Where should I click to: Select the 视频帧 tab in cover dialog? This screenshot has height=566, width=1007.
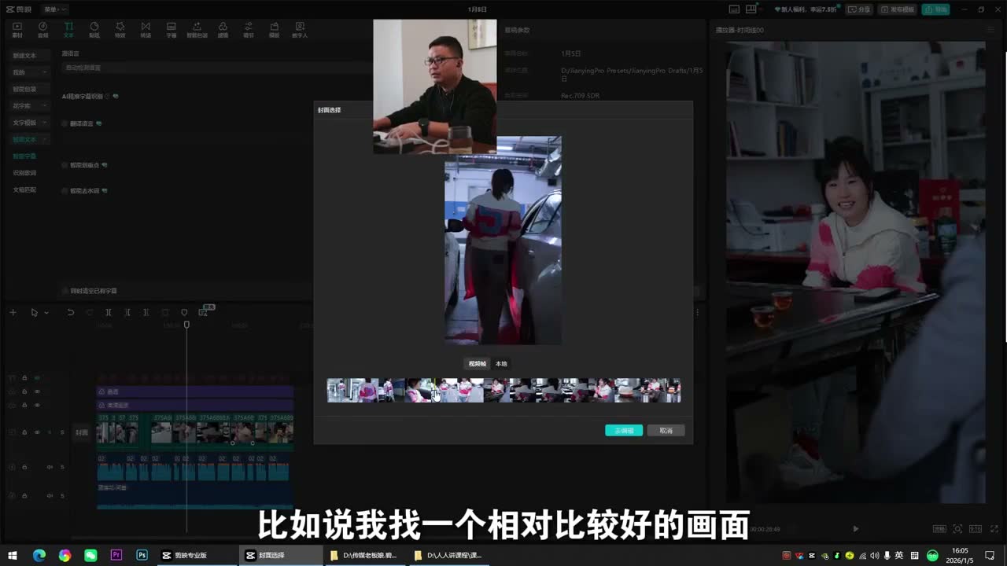click(x=478, y=364)
